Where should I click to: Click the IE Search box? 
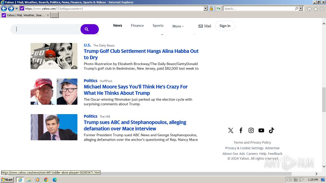[259, 8]
